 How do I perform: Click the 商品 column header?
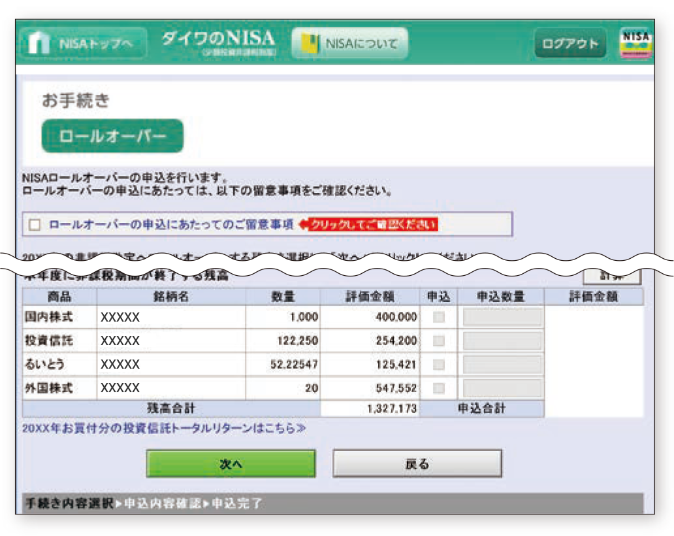coord(59,297)
